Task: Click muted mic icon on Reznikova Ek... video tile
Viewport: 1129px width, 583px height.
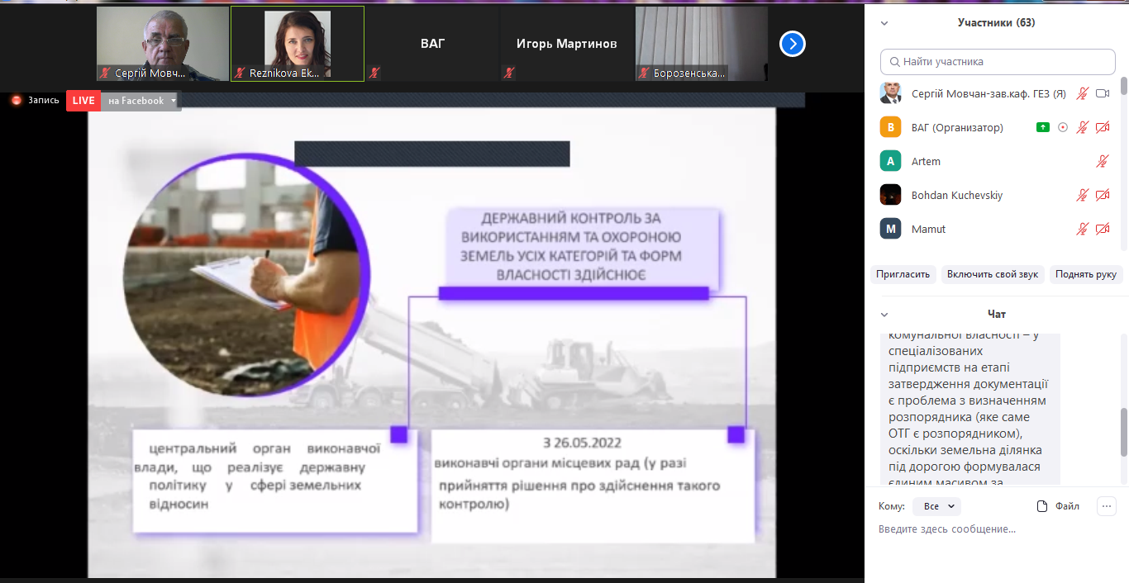Action: click(x=240, y=73)
